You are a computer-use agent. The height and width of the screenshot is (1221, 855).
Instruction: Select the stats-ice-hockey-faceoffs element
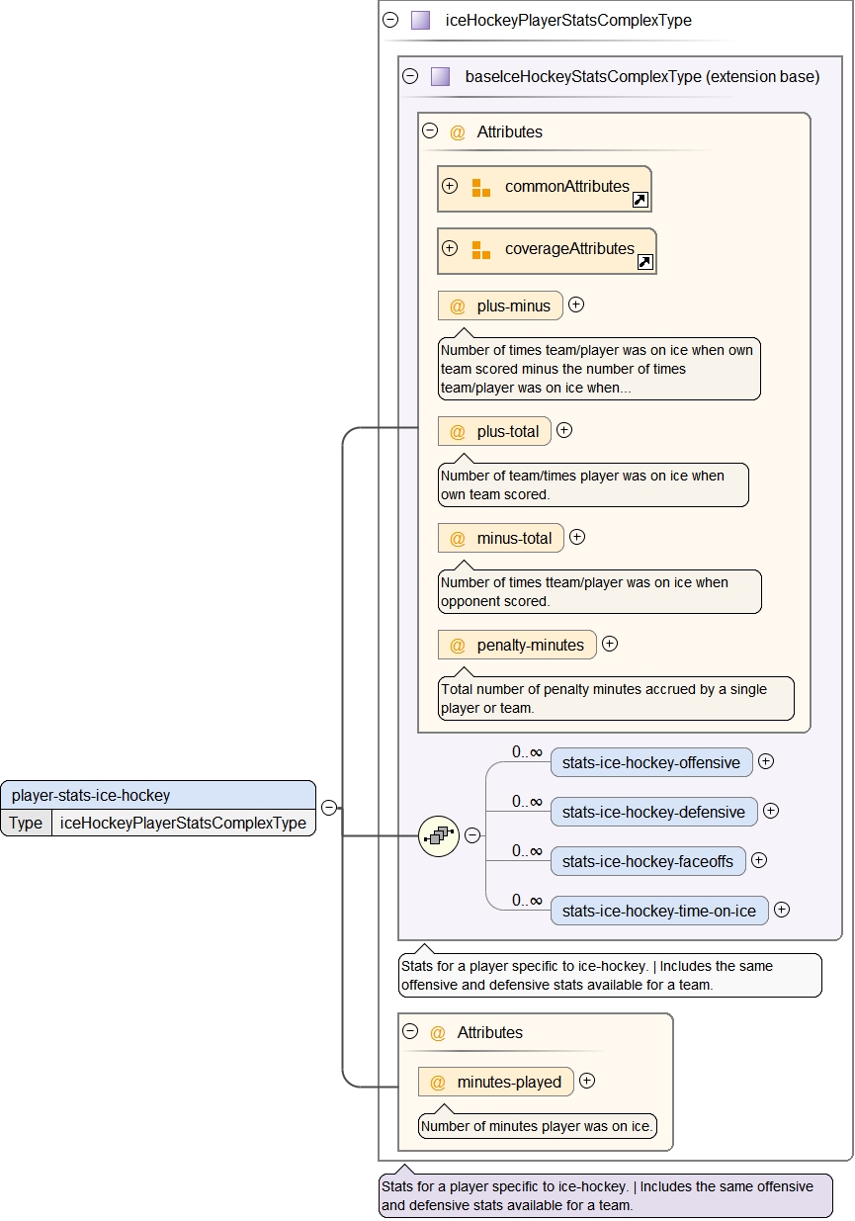(647, 861)
